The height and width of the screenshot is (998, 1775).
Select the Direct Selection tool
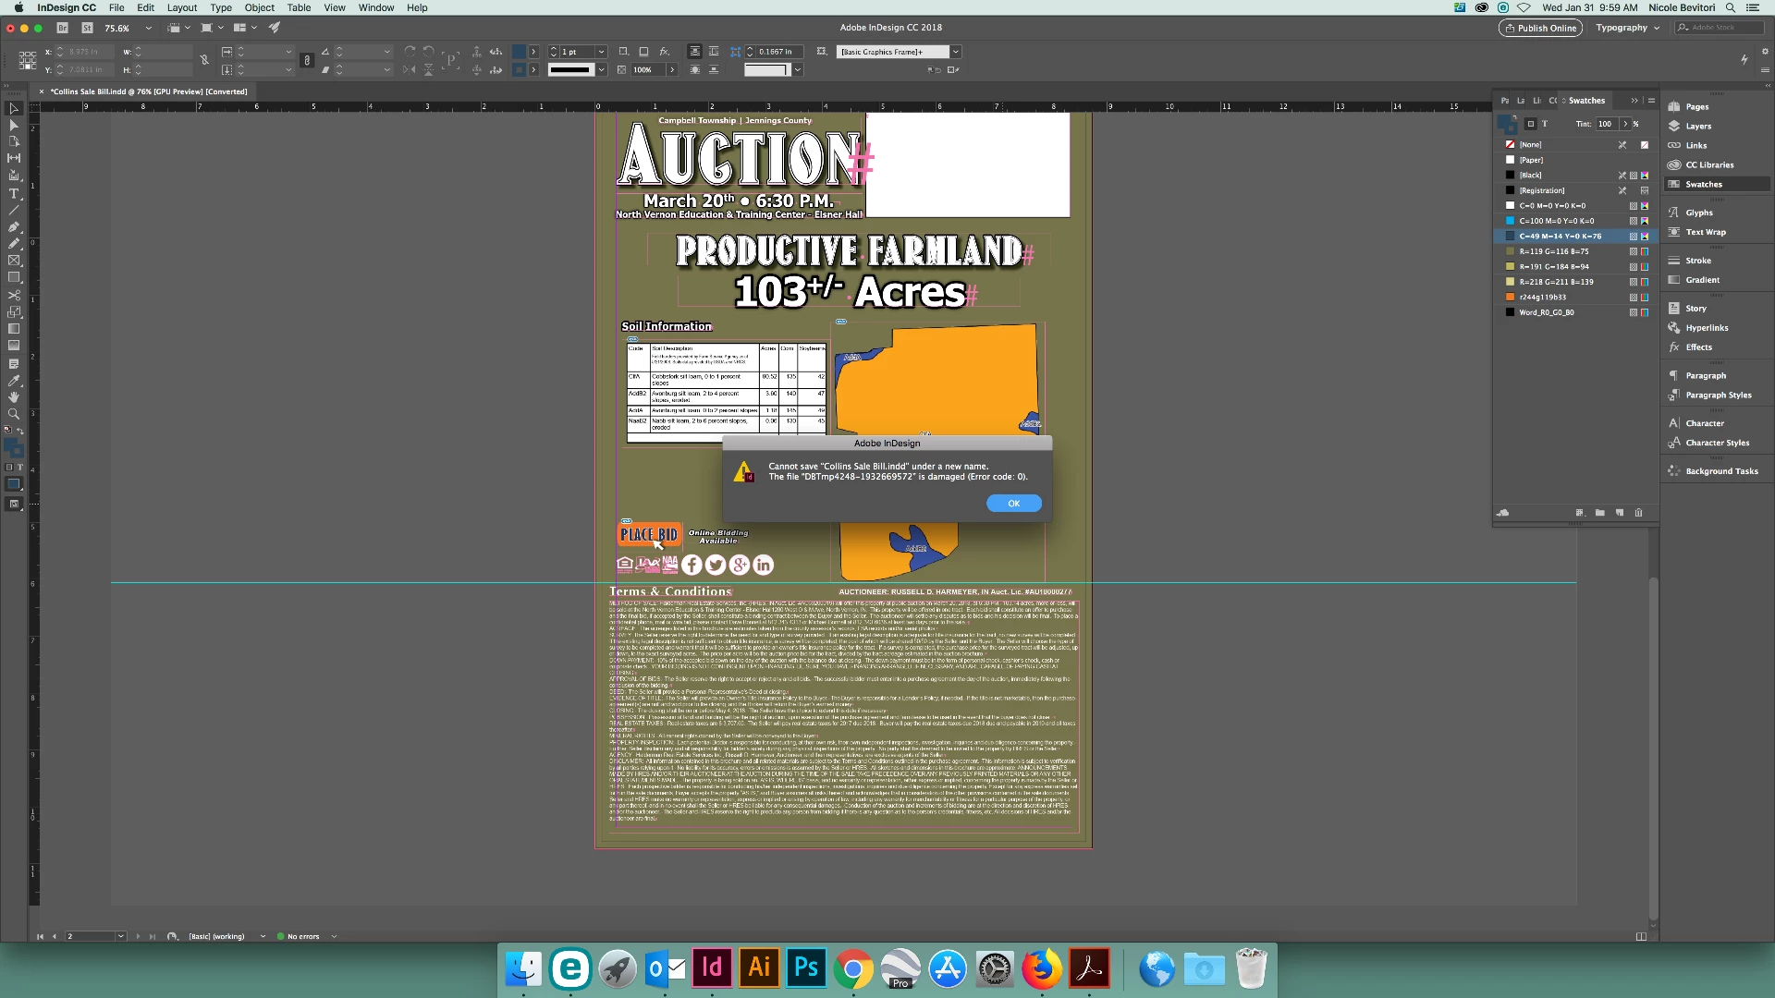point(14,125)
